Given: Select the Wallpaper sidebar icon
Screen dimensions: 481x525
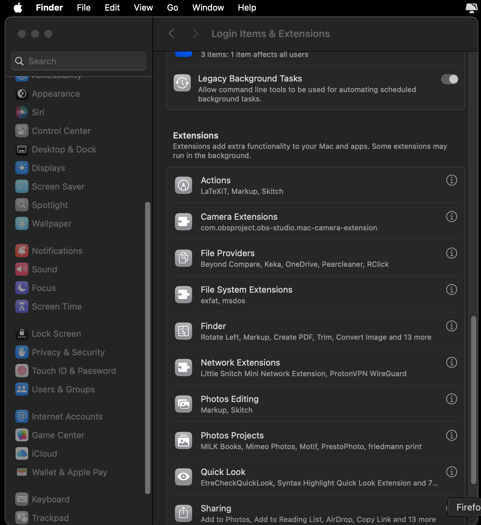Looking at the screenshot, I should point(22,224).
